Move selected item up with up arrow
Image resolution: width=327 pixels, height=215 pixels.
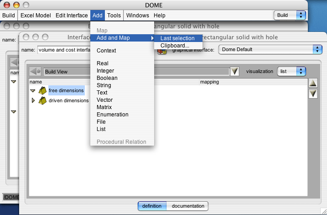click(x=313, y=83)
